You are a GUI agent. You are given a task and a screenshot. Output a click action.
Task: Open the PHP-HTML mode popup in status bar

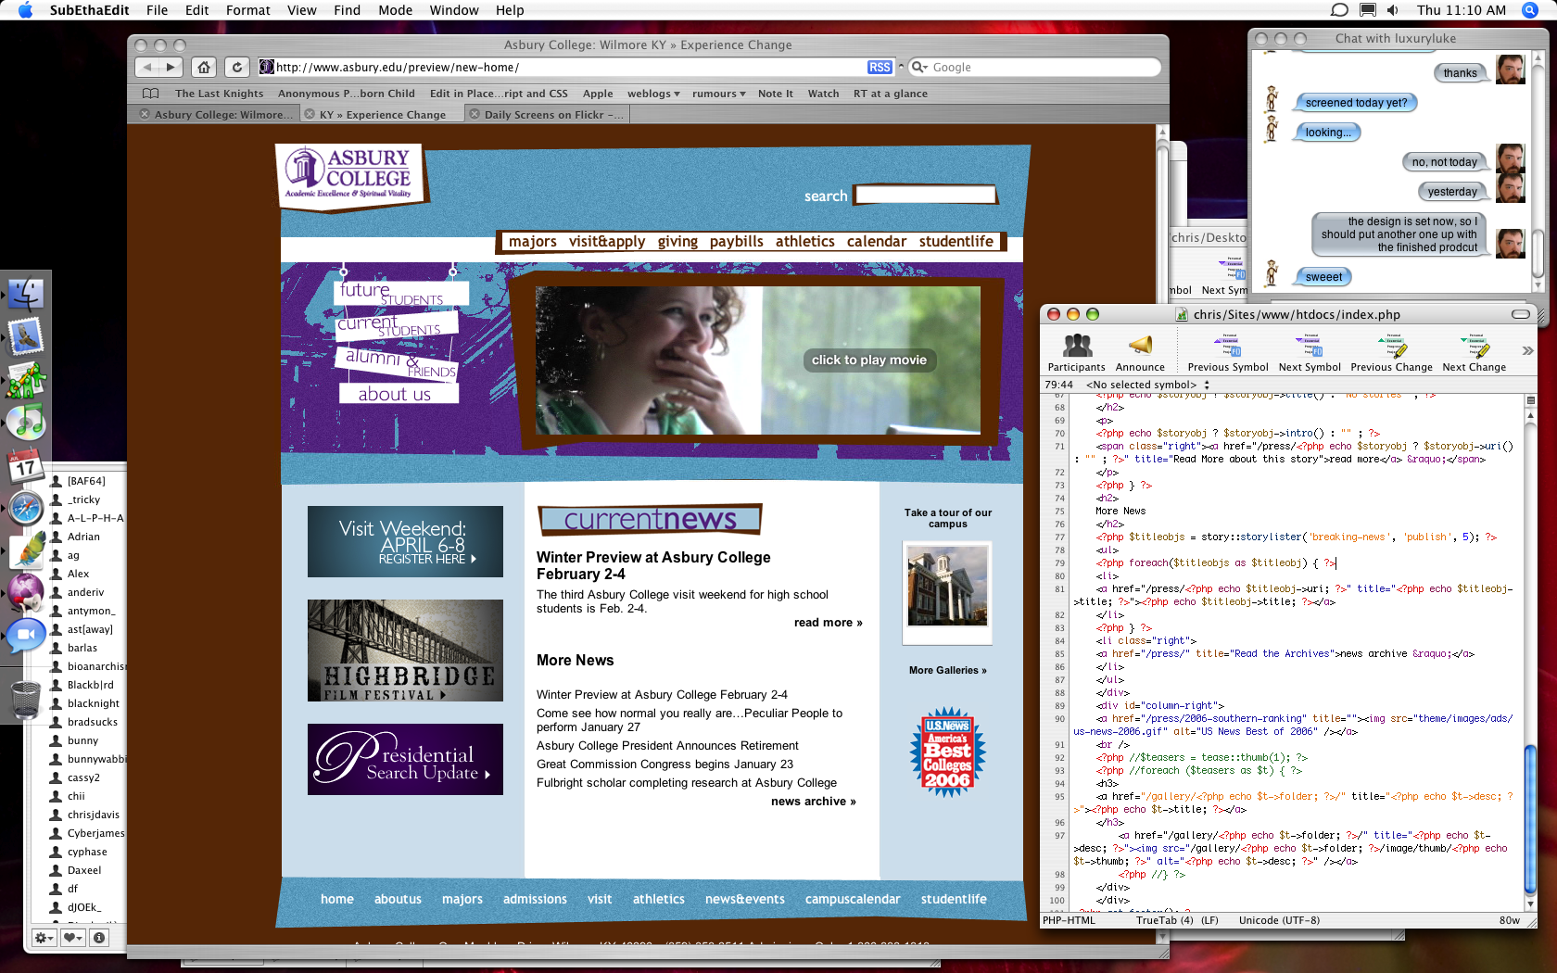point(1070,920)
